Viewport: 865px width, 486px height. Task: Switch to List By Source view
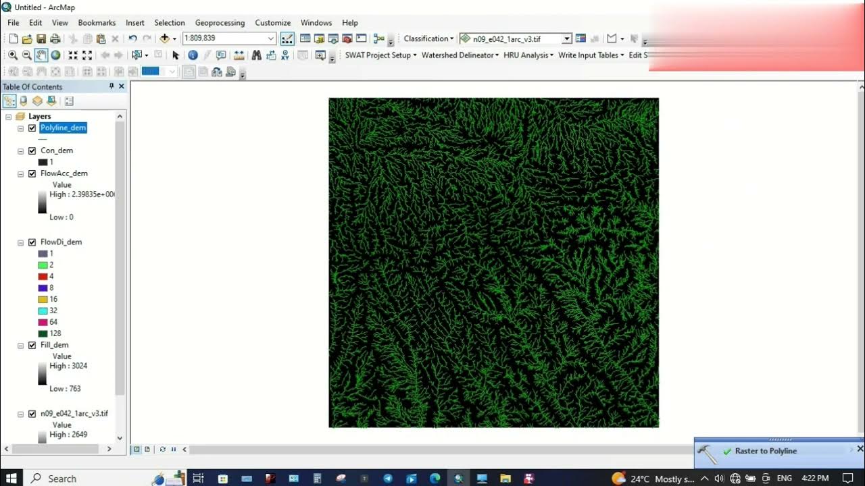click(24, 101)
